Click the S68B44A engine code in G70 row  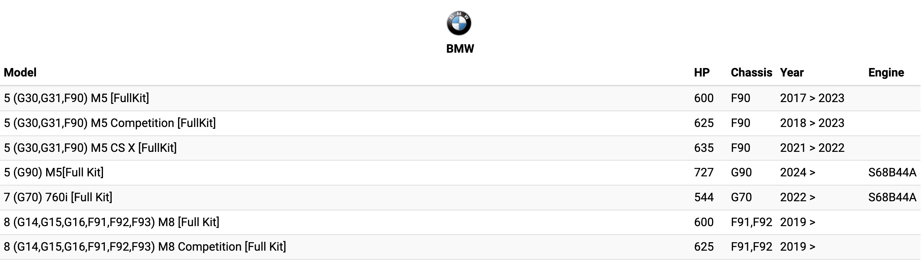coord(892,197)
